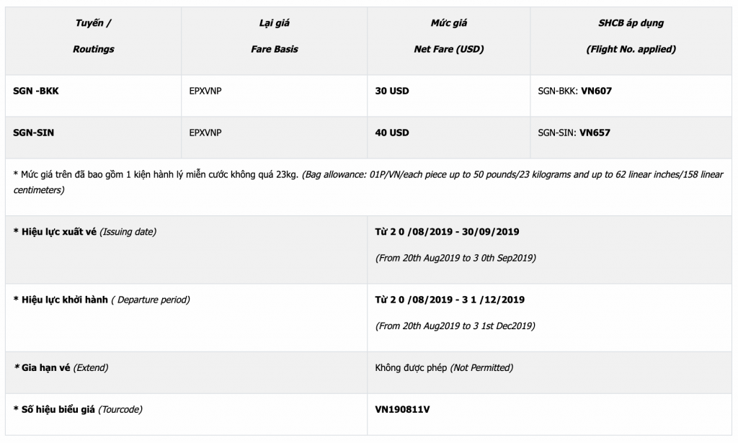This screenshot has height=443, width=738.
Task: Select the SGN -BKK route cell
Action: click(36, 91)
